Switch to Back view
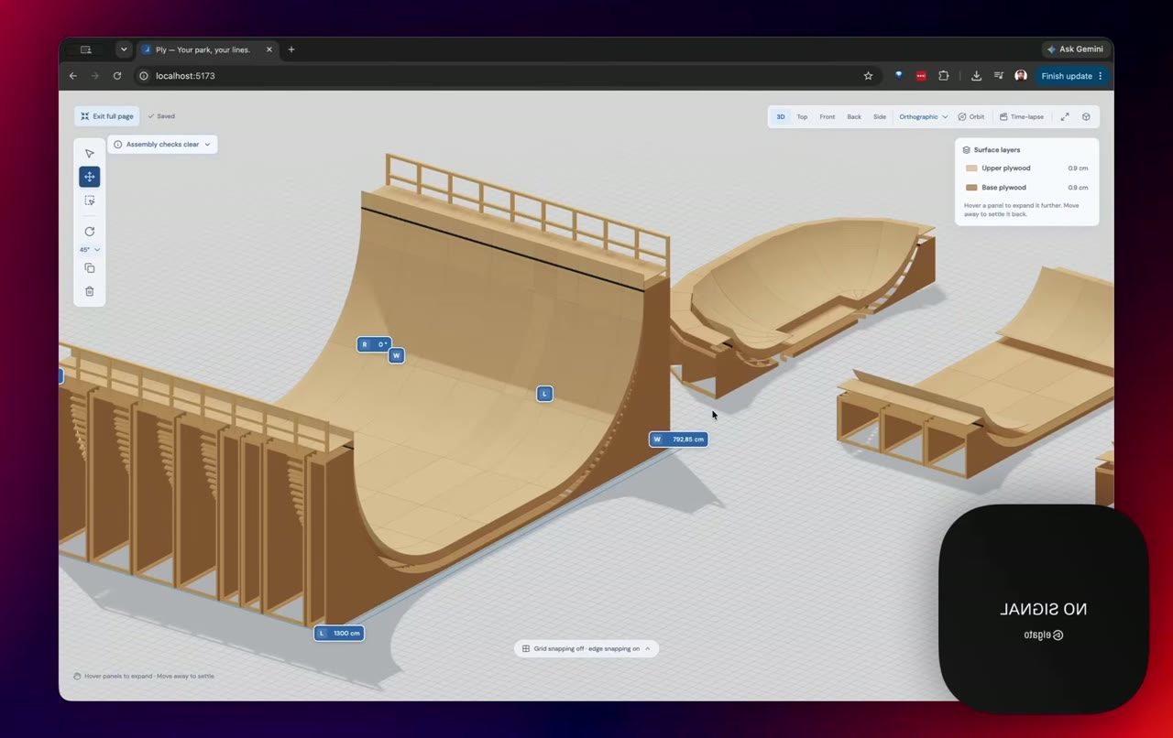Viewport: 1173px width, 738px height. (x=854, y=116)
